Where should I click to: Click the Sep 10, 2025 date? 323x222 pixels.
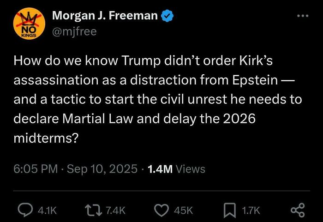coord(102,169)
